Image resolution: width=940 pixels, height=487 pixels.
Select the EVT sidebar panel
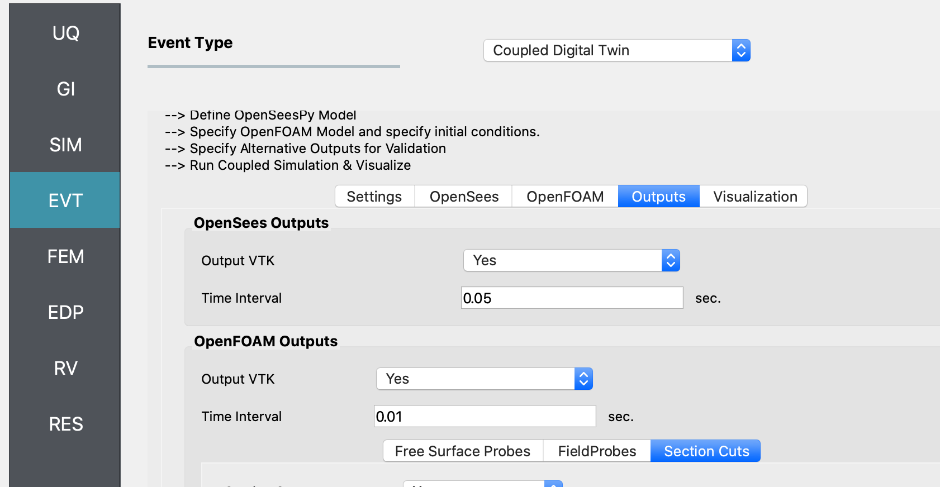65,200
